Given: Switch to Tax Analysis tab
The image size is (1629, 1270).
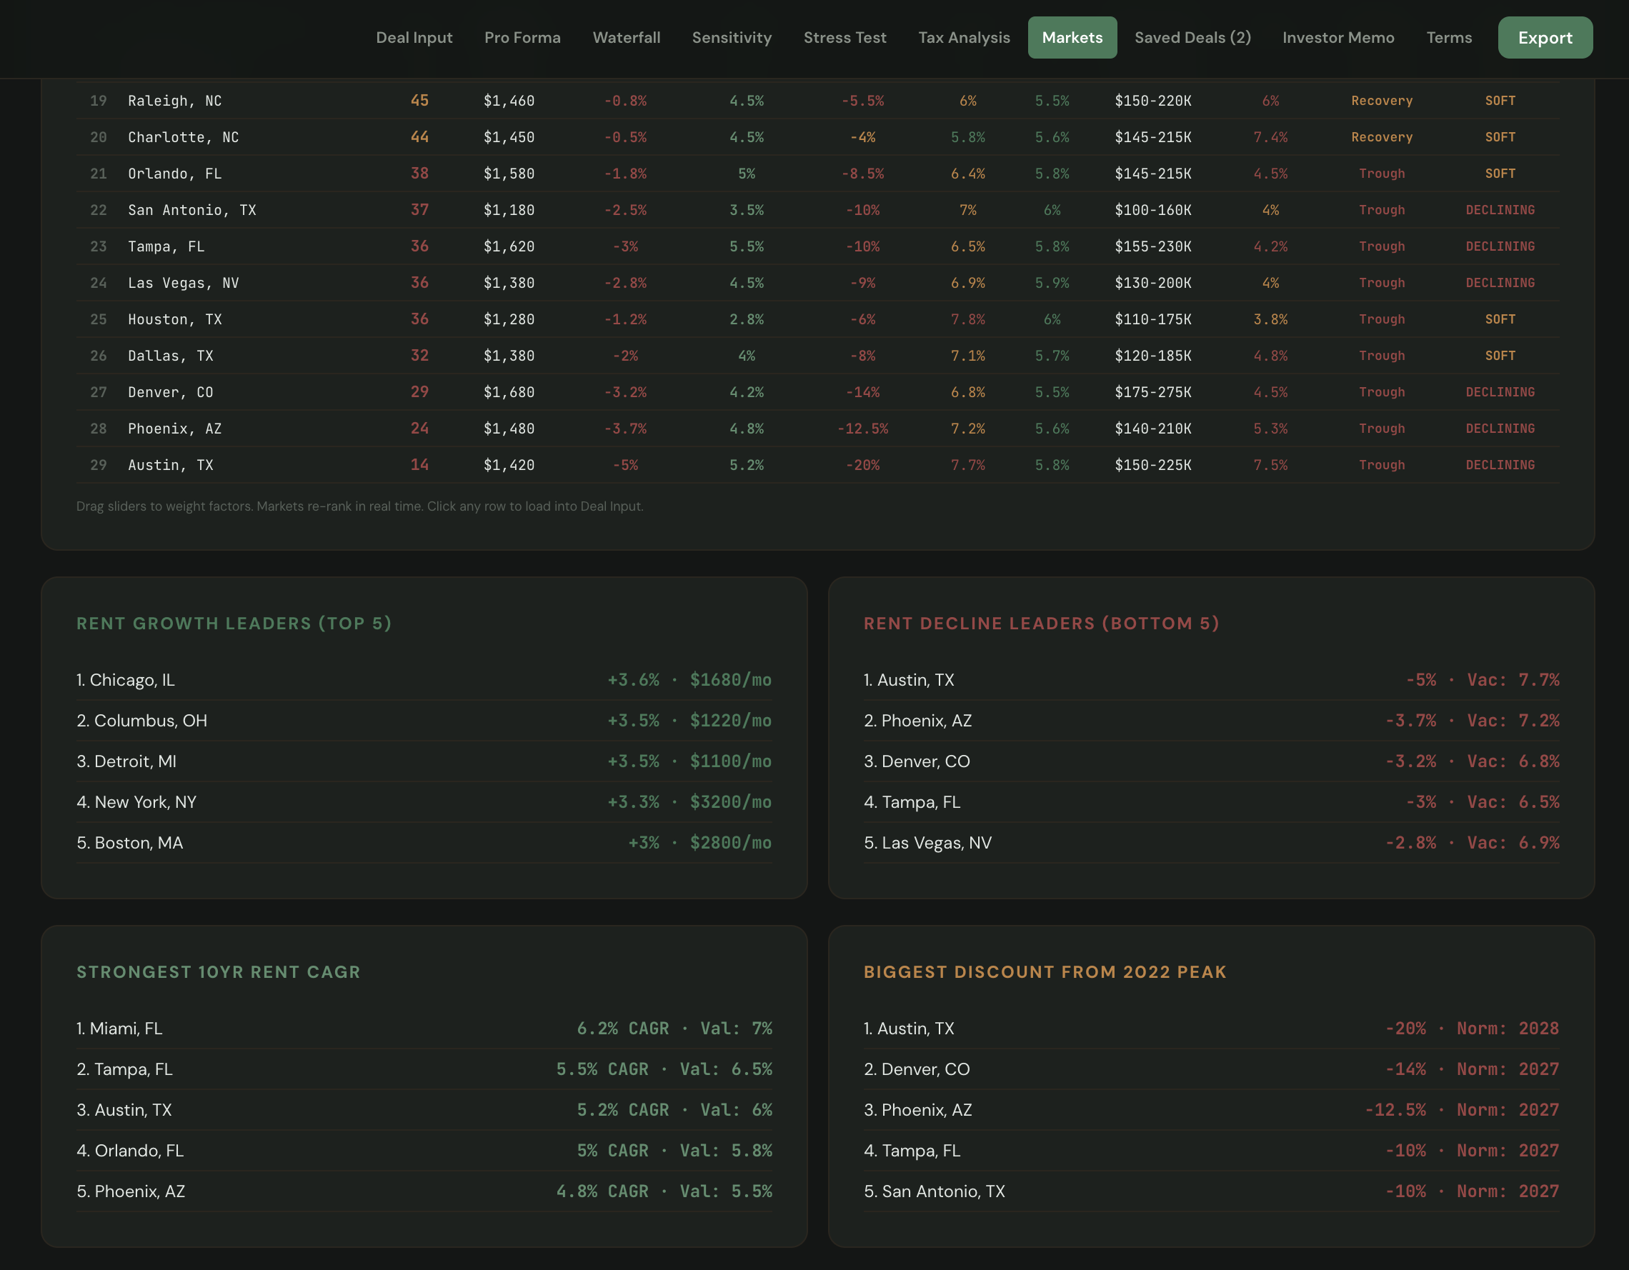Looking at the screenshot, I should 964,37.
